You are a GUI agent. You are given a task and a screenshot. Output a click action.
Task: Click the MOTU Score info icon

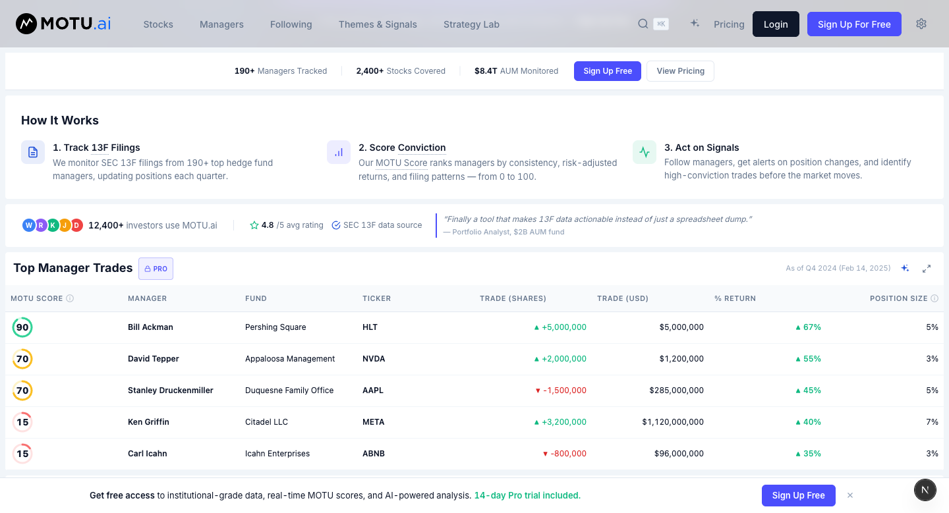(x=70, y=298)
